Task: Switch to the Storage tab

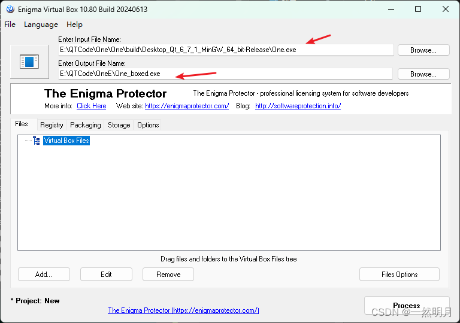Action: [x=119, y=125]
